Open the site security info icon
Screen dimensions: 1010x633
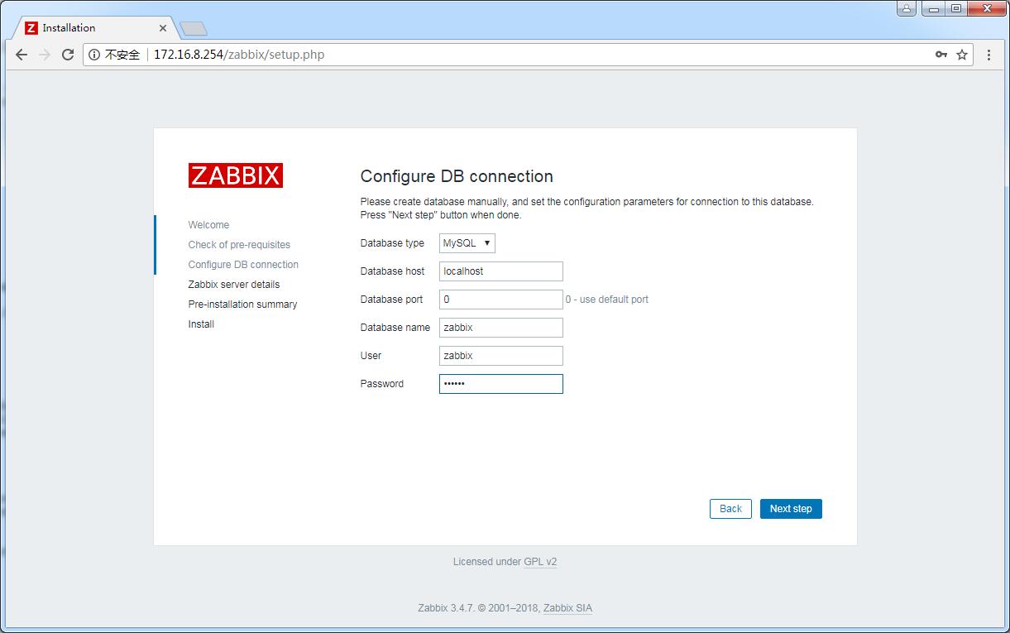(94, 55)
